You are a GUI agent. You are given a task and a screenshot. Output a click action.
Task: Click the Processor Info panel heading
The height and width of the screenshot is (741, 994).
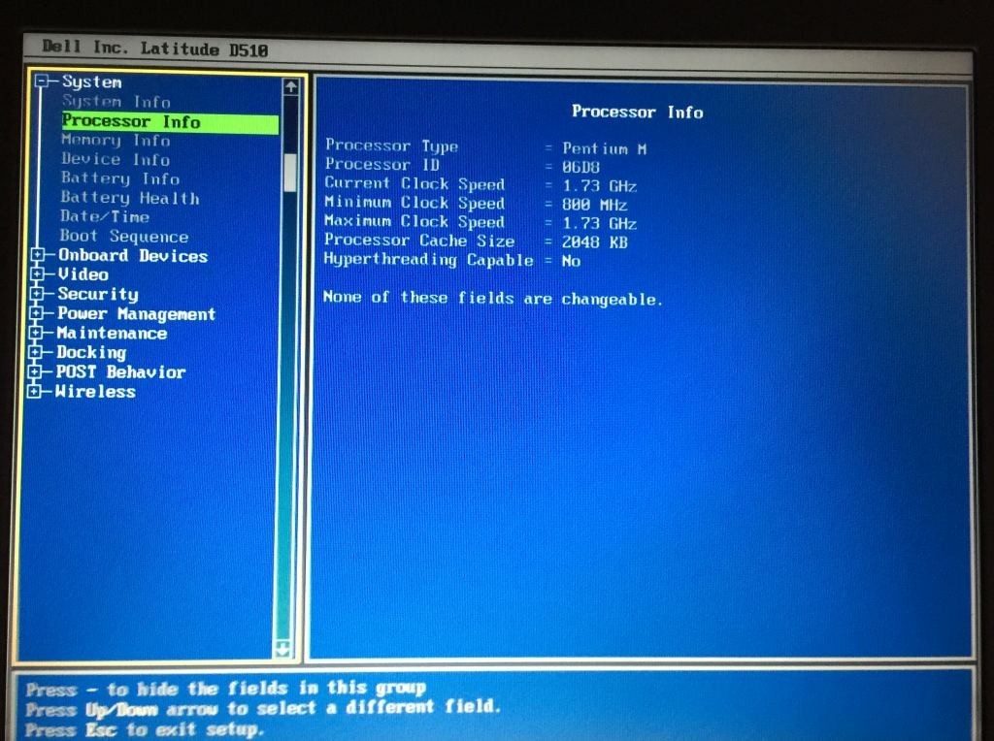point(637,113)
